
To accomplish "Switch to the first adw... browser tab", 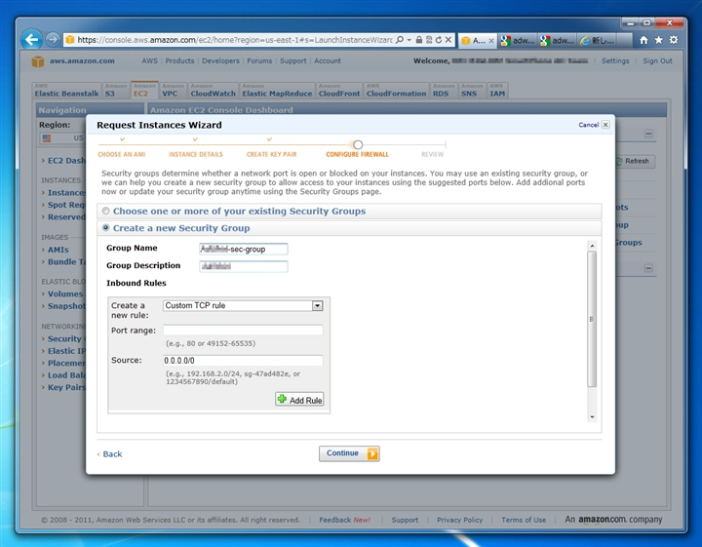I will (x=518, y=41).
